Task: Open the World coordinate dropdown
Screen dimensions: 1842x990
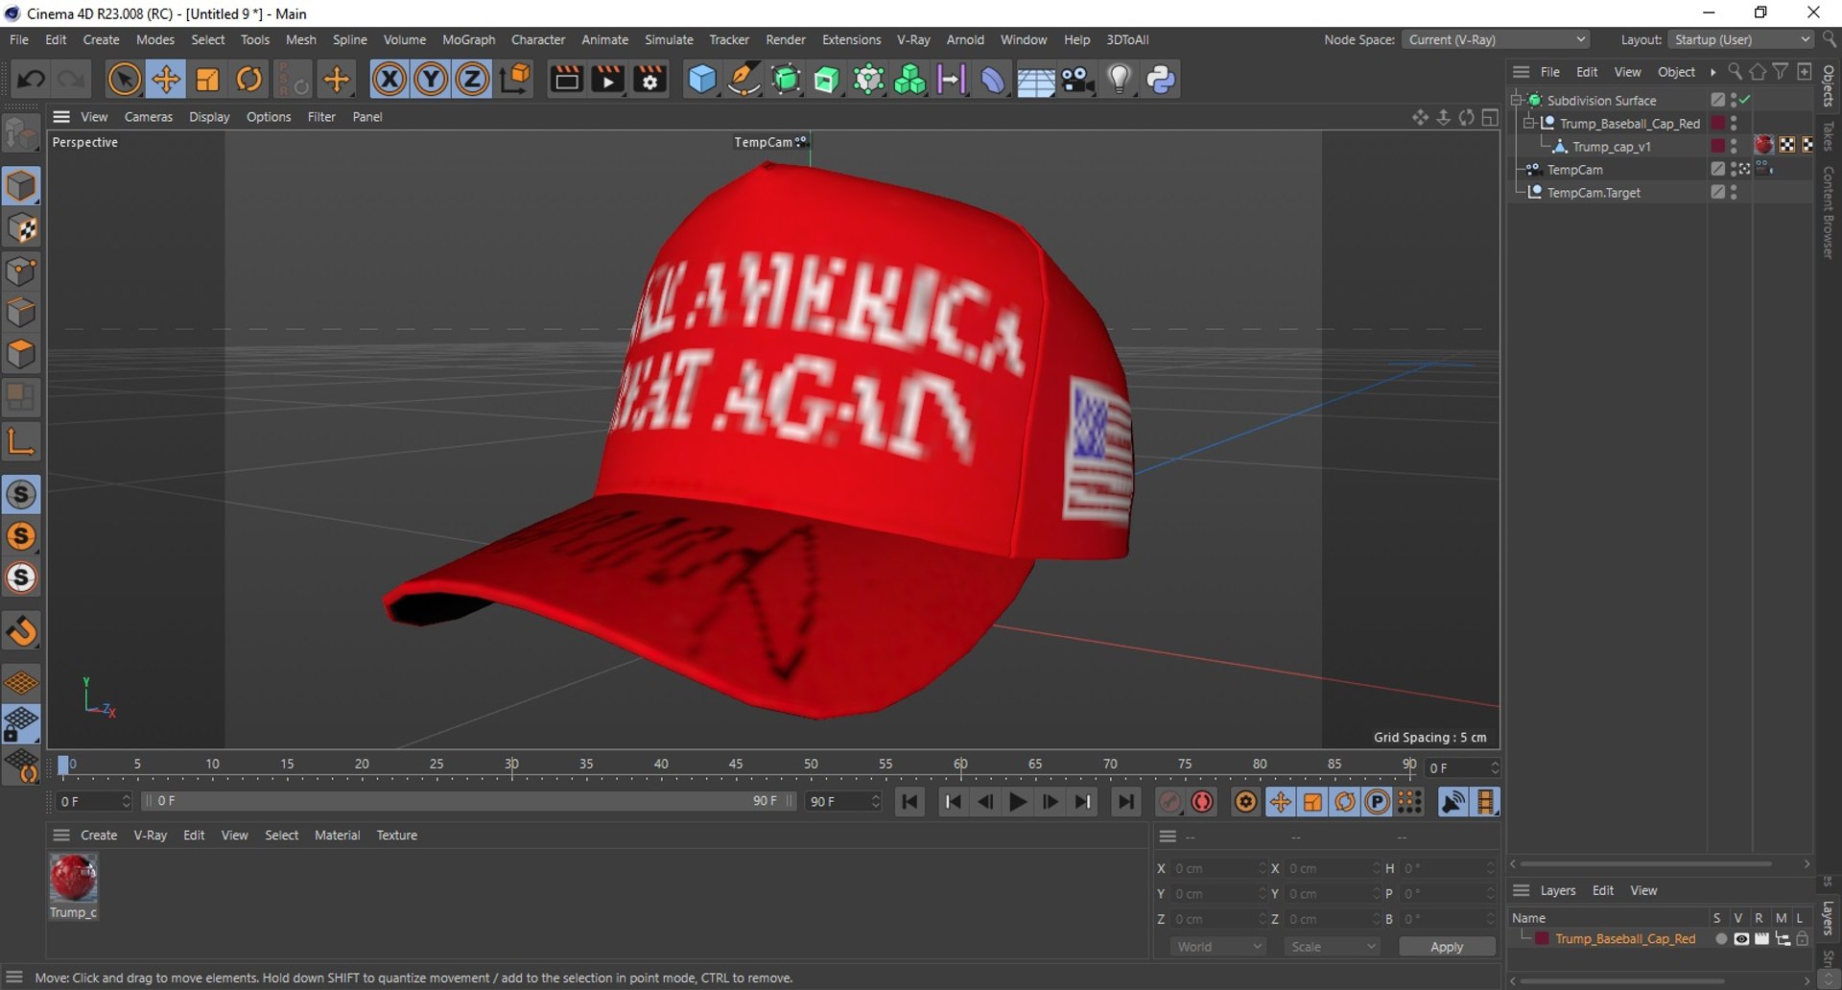Action: 1218,947
